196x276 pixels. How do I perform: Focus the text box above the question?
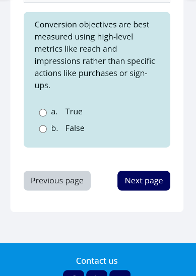coord(97,1)
